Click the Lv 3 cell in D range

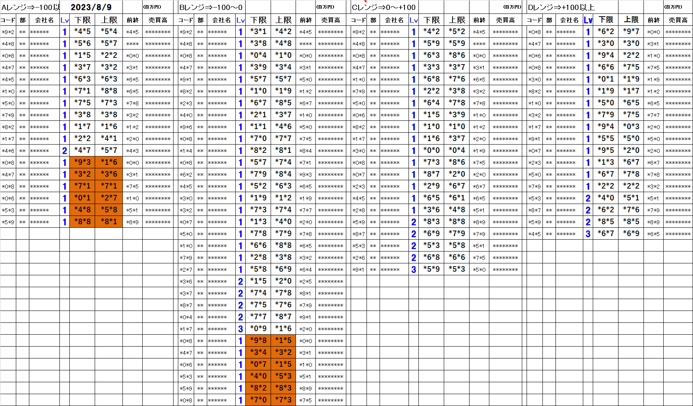(588, 234)
